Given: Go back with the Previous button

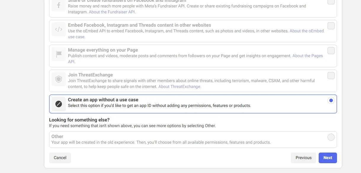Looking at the screenshot, I should coord(304,158).
